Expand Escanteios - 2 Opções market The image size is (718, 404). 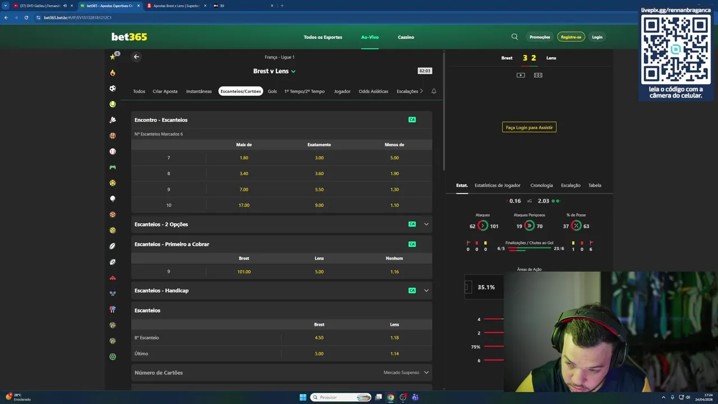tap(426, 224)
